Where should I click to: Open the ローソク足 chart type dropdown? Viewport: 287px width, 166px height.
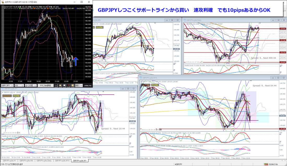pos(31,85)
